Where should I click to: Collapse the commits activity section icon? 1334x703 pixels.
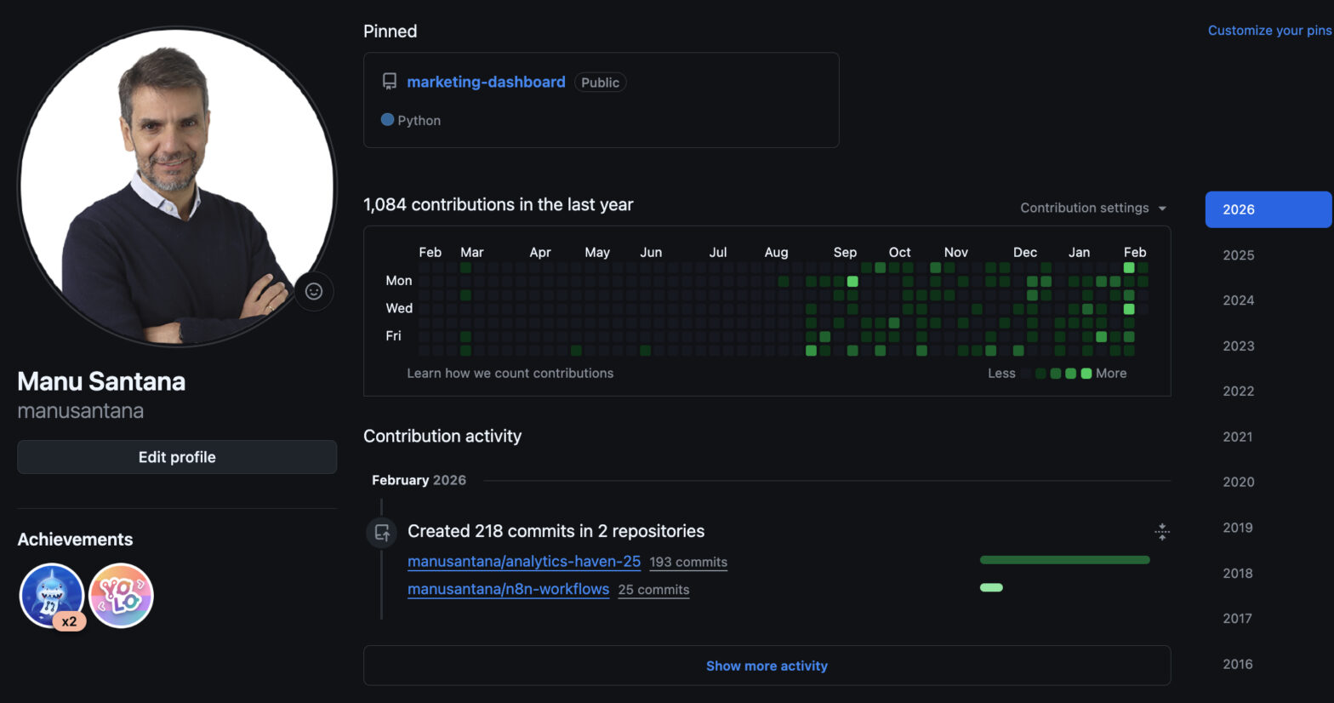pos(1162,532)
